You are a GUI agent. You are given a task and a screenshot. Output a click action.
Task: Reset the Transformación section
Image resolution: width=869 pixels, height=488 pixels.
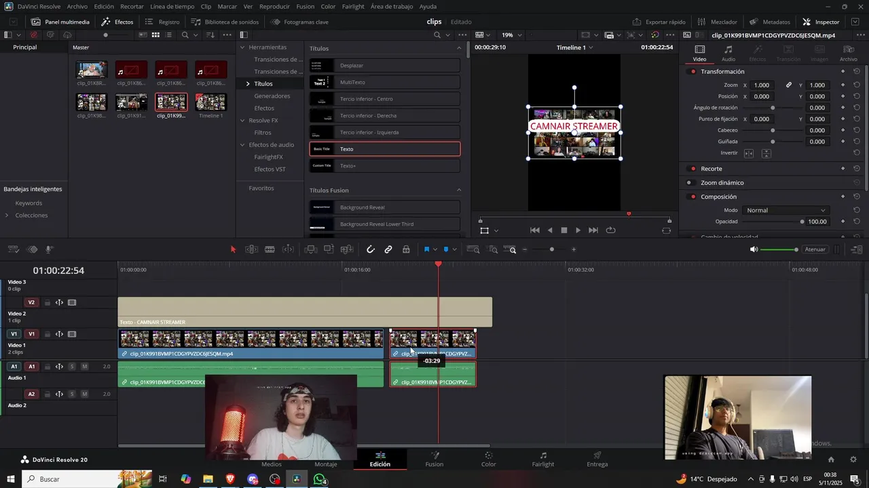pos(857,72)
